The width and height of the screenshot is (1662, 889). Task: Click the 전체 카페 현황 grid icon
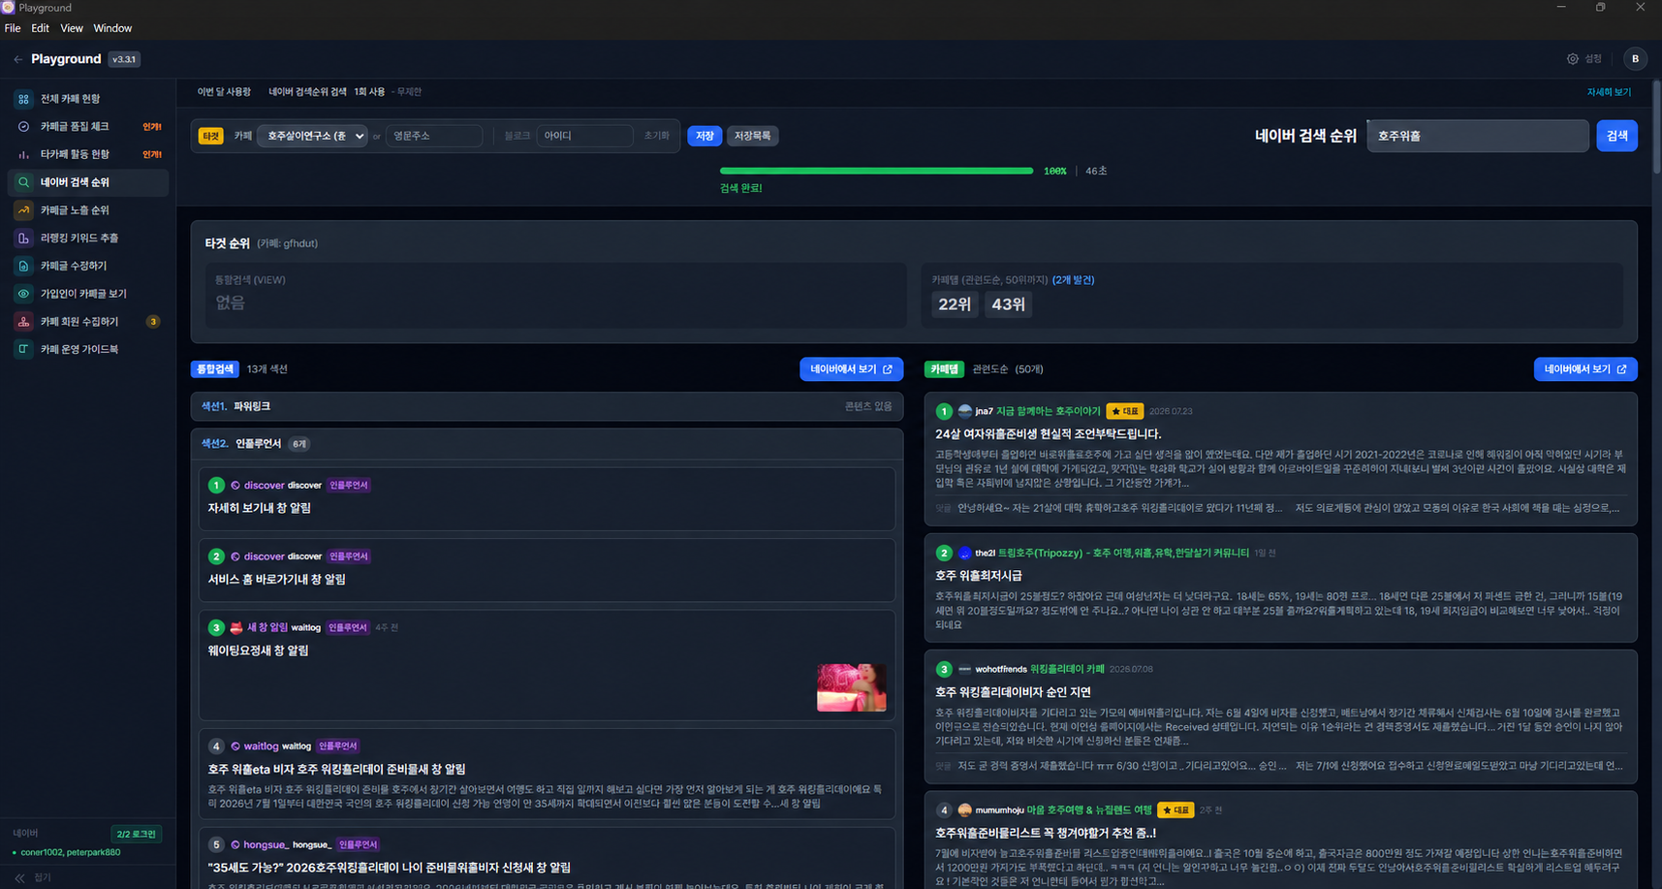[23, 99]
